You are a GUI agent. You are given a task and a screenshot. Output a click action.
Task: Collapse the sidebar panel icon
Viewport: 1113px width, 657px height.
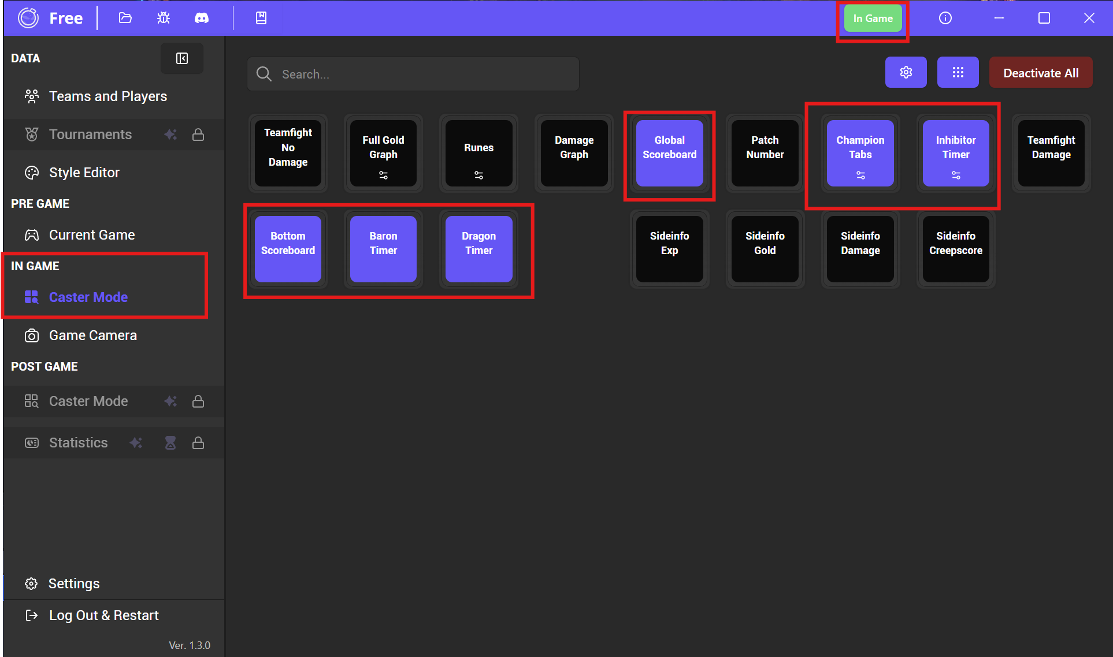[182, 58]
